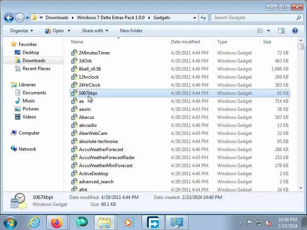Select the aa gadget icon

point(74,101)
